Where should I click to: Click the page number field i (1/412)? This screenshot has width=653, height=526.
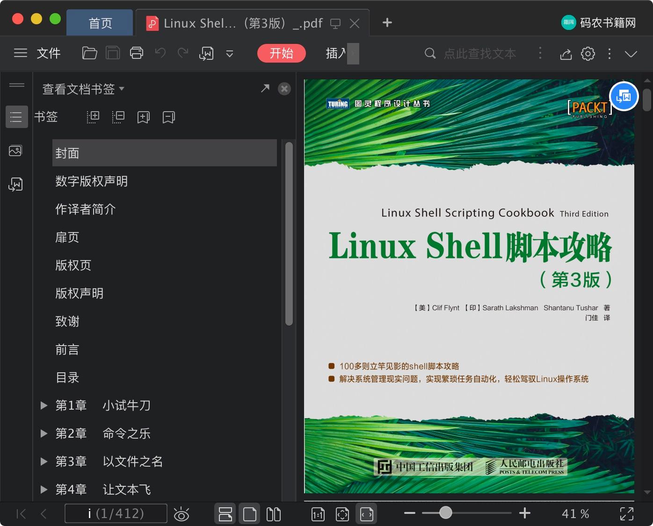tap(116, 513)
